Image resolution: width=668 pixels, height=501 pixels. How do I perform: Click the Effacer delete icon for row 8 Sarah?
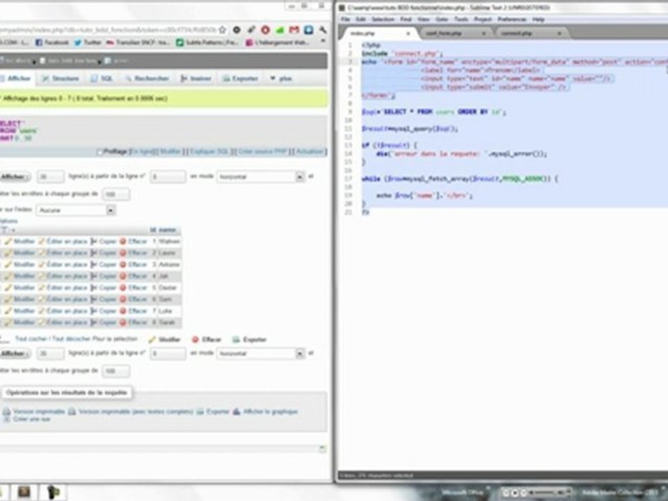pyautogui.click(x=122, y=322)
